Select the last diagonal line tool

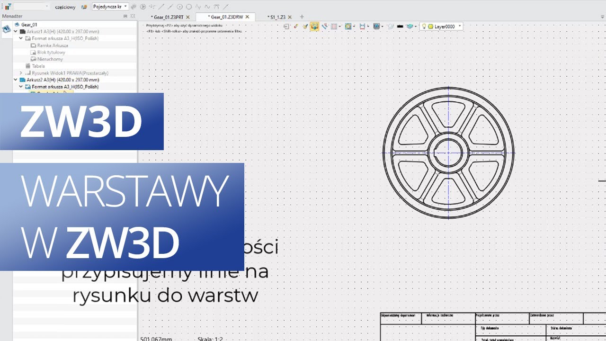pos(226,7)
